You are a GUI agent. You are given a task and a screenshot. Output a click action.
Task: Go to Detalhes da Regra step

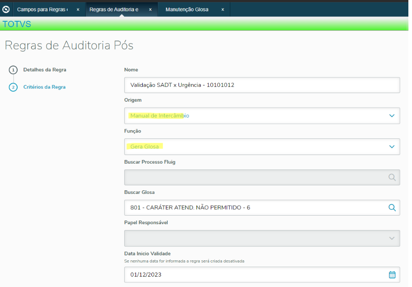pos(45,70)
